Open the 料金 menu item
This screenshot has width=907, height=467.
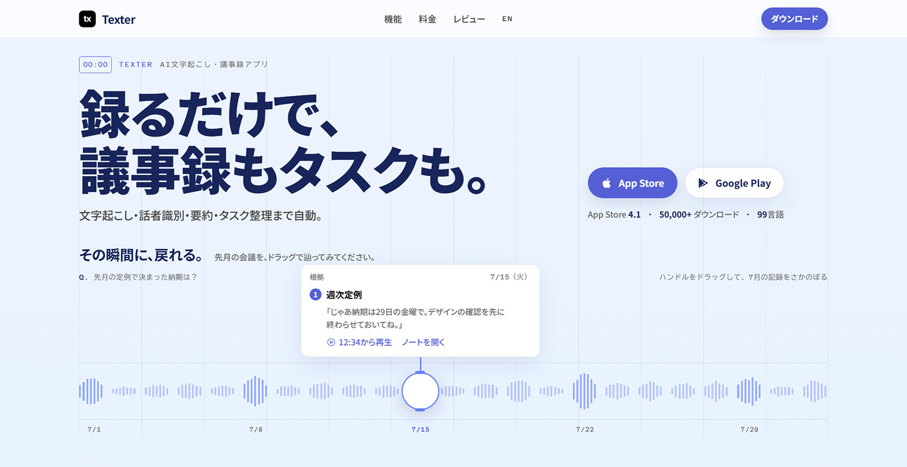(427, 19)
